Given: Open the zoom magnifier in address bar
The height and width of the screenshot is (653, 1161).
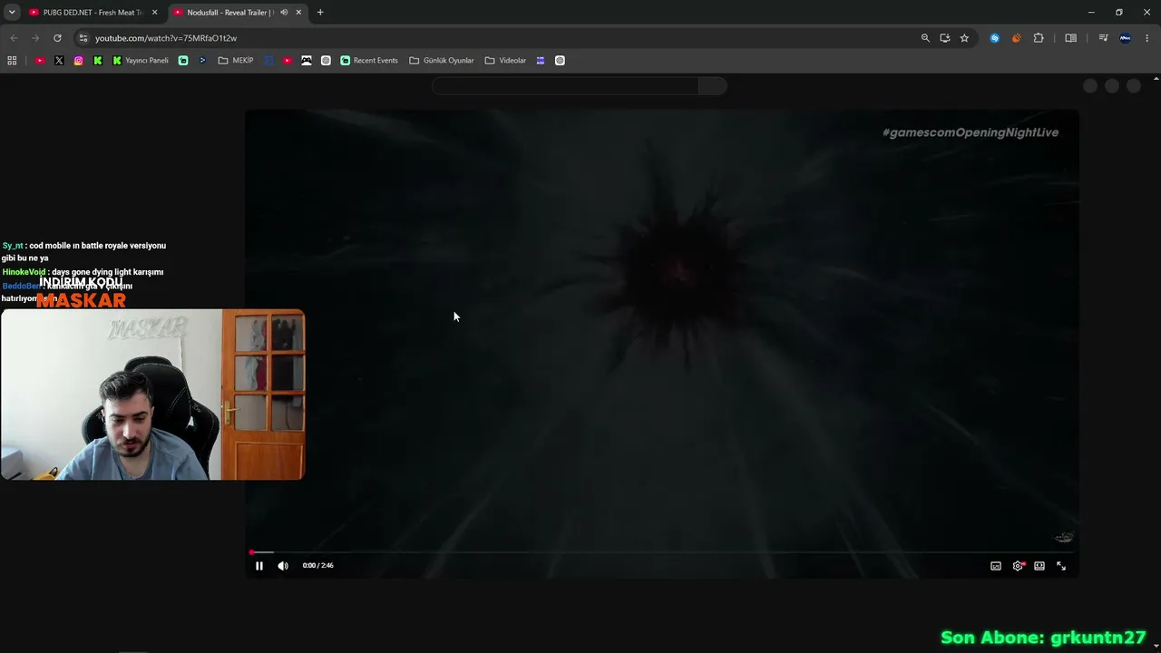Looking at the screenshot, I should 925,38.
